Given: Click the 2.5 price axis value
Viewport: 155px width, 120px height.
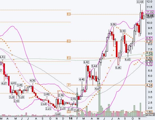Looking at the screenshot, I should click(x=150, y=103).
